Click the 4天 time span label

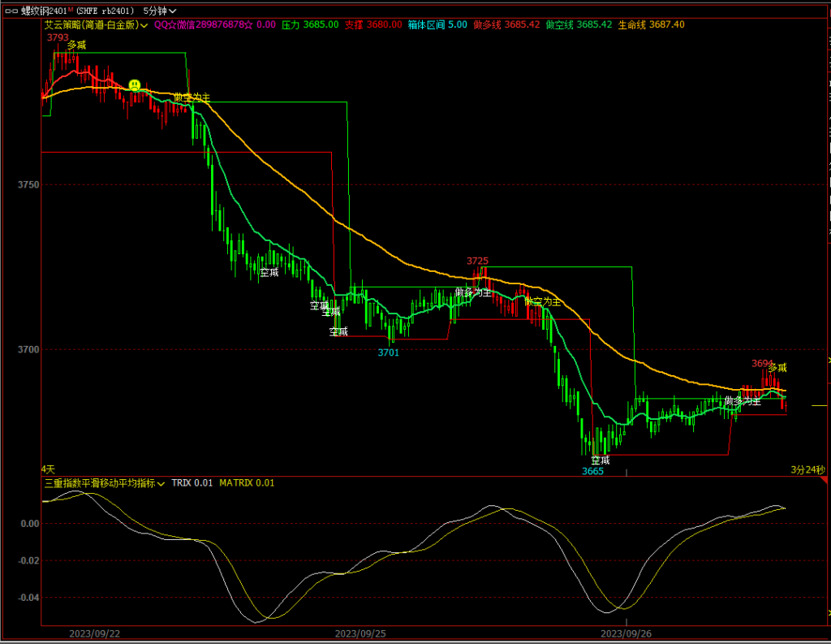point(48,469)
